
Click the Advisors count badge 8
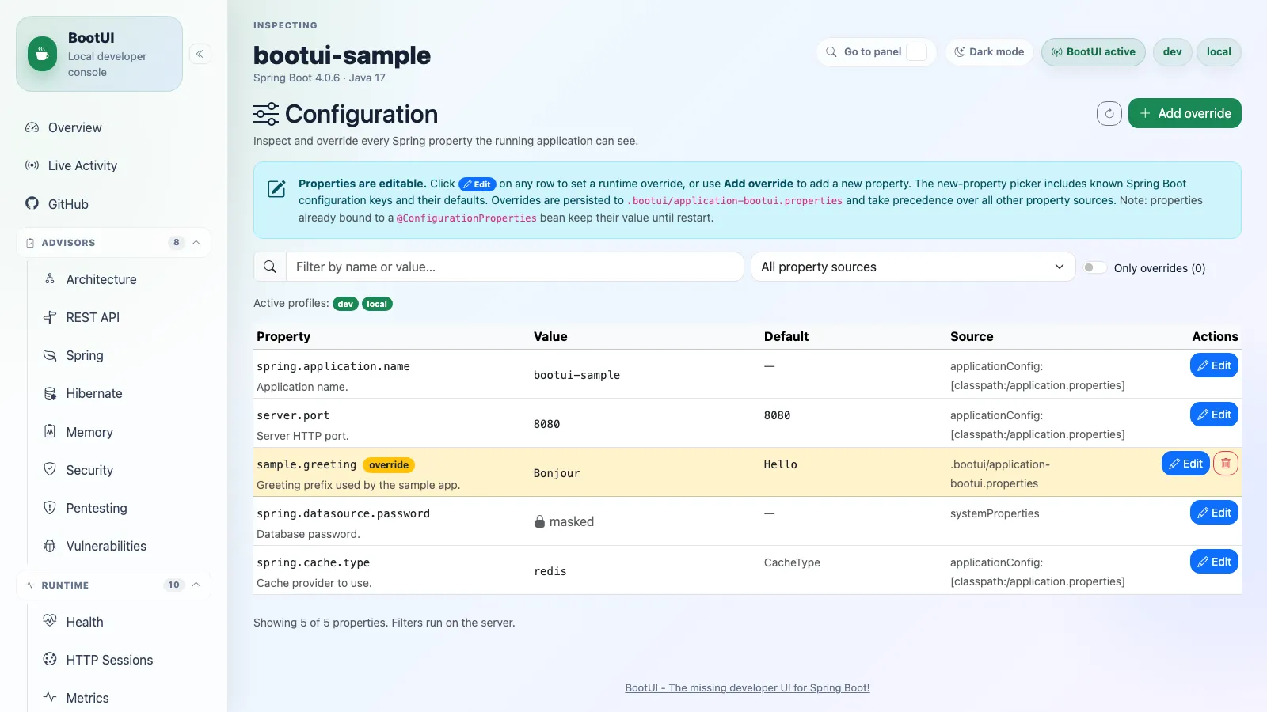point(176,242)
